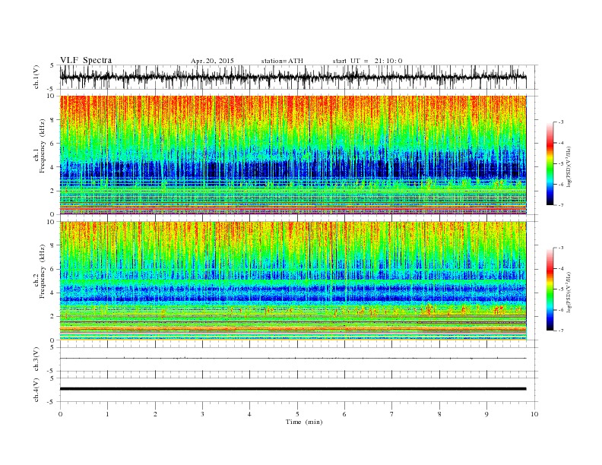Click the "ch.1(V)" waveform axis label
This screenshot has width=602, height=465.
(x=36, y=77)
